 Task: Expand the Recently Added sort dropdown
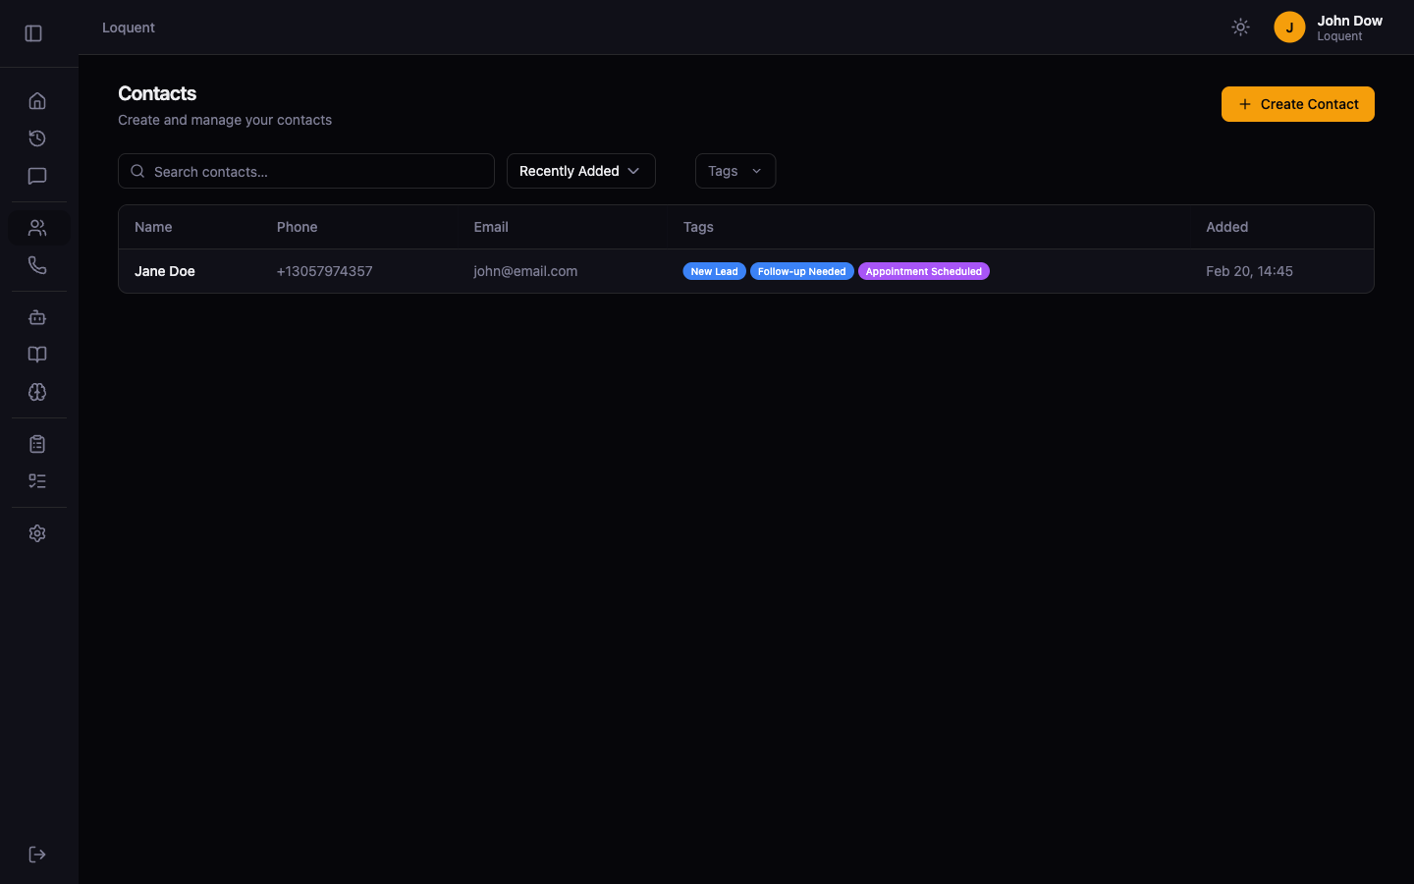click(x=580, y=171)
